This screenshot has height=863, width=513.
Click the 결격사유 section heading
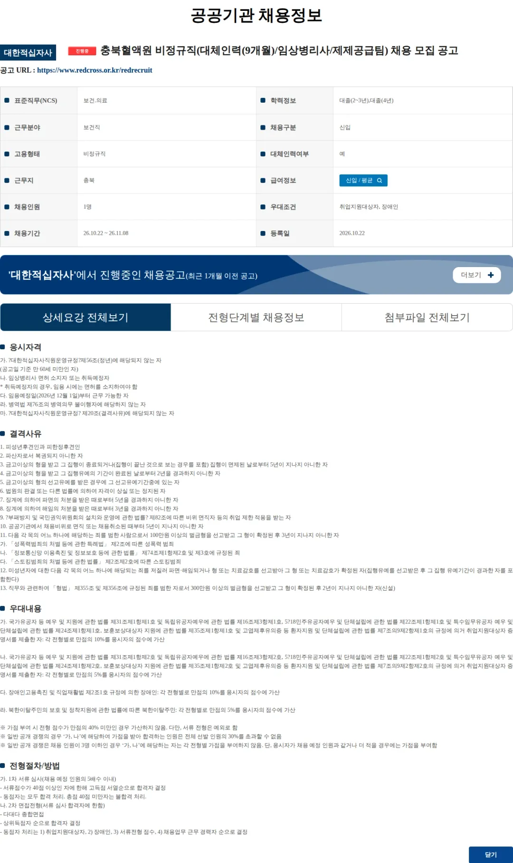tap(25, 434)
